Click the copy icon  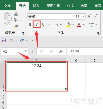click(16, 20)
